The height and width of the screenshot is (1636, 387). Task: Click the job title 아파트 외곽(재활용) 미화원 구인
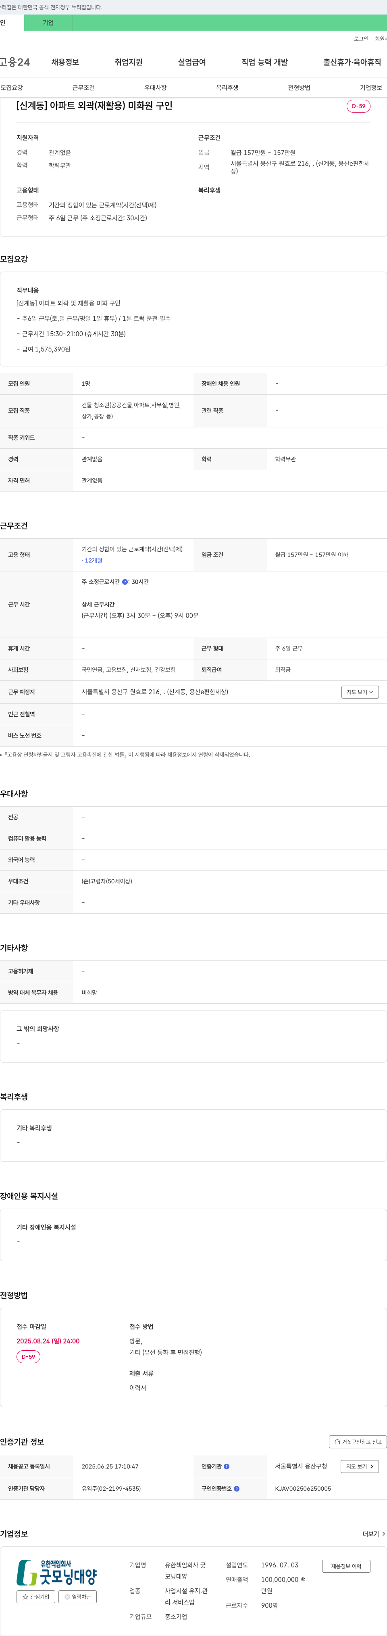(x=94, y=105)
